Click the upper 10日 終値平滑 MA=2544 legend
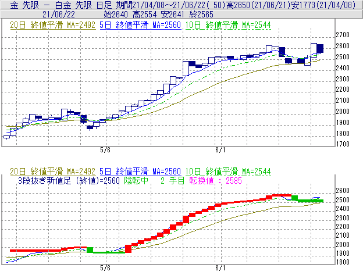363x275 pixels. coord(228,25)
